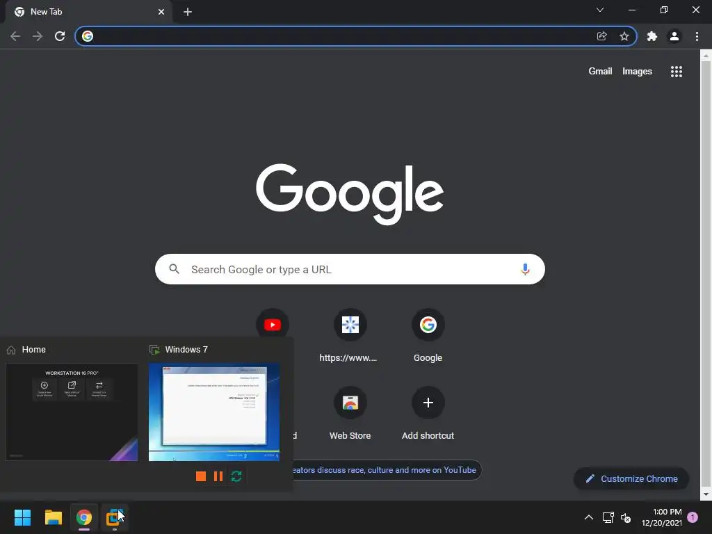
Task: Show hidden system tray icons
Action: [x=588, y=517]
